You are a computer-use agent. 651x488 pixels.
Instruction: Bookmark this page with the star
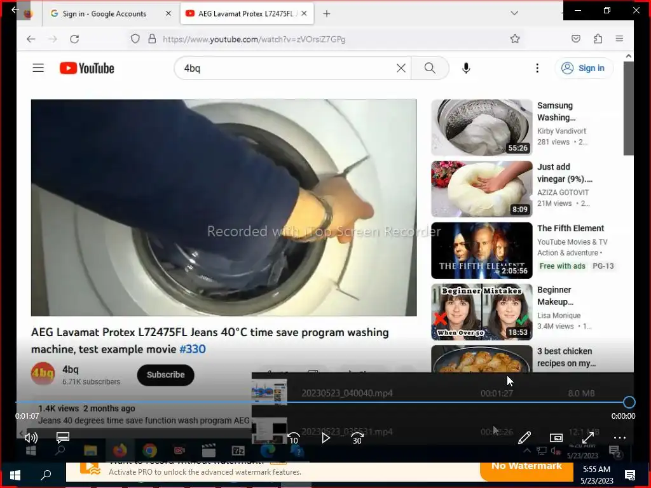click(x=515, y=39)
